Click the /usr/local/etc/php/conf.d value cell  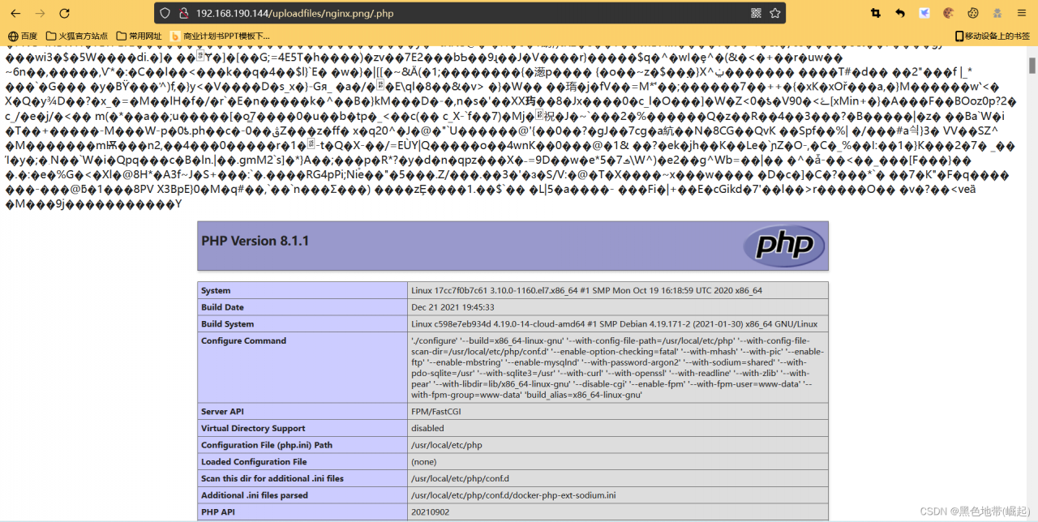pyautogui.click(x=618, y=478)
